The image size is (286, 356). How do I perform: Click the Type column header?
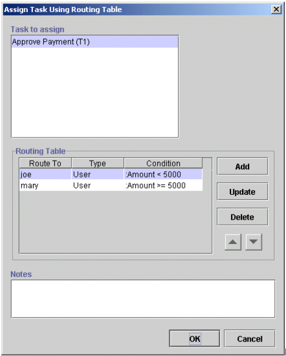98,163
